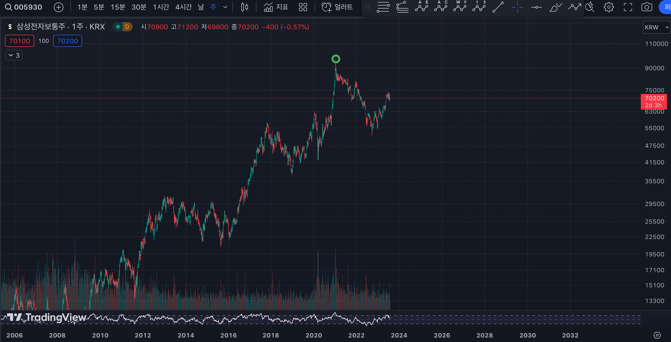Viewport: 671px width, 342px height.
Task: Select the horizontal ray line tool
Action: click(x=536, y=7)
